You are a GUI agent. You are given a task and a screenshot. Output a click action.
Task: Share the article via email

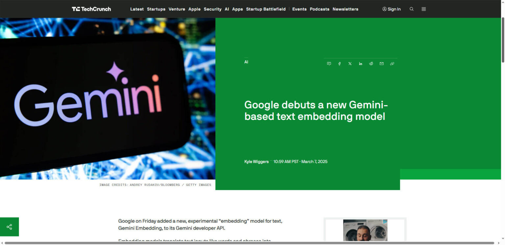[381, 63]
